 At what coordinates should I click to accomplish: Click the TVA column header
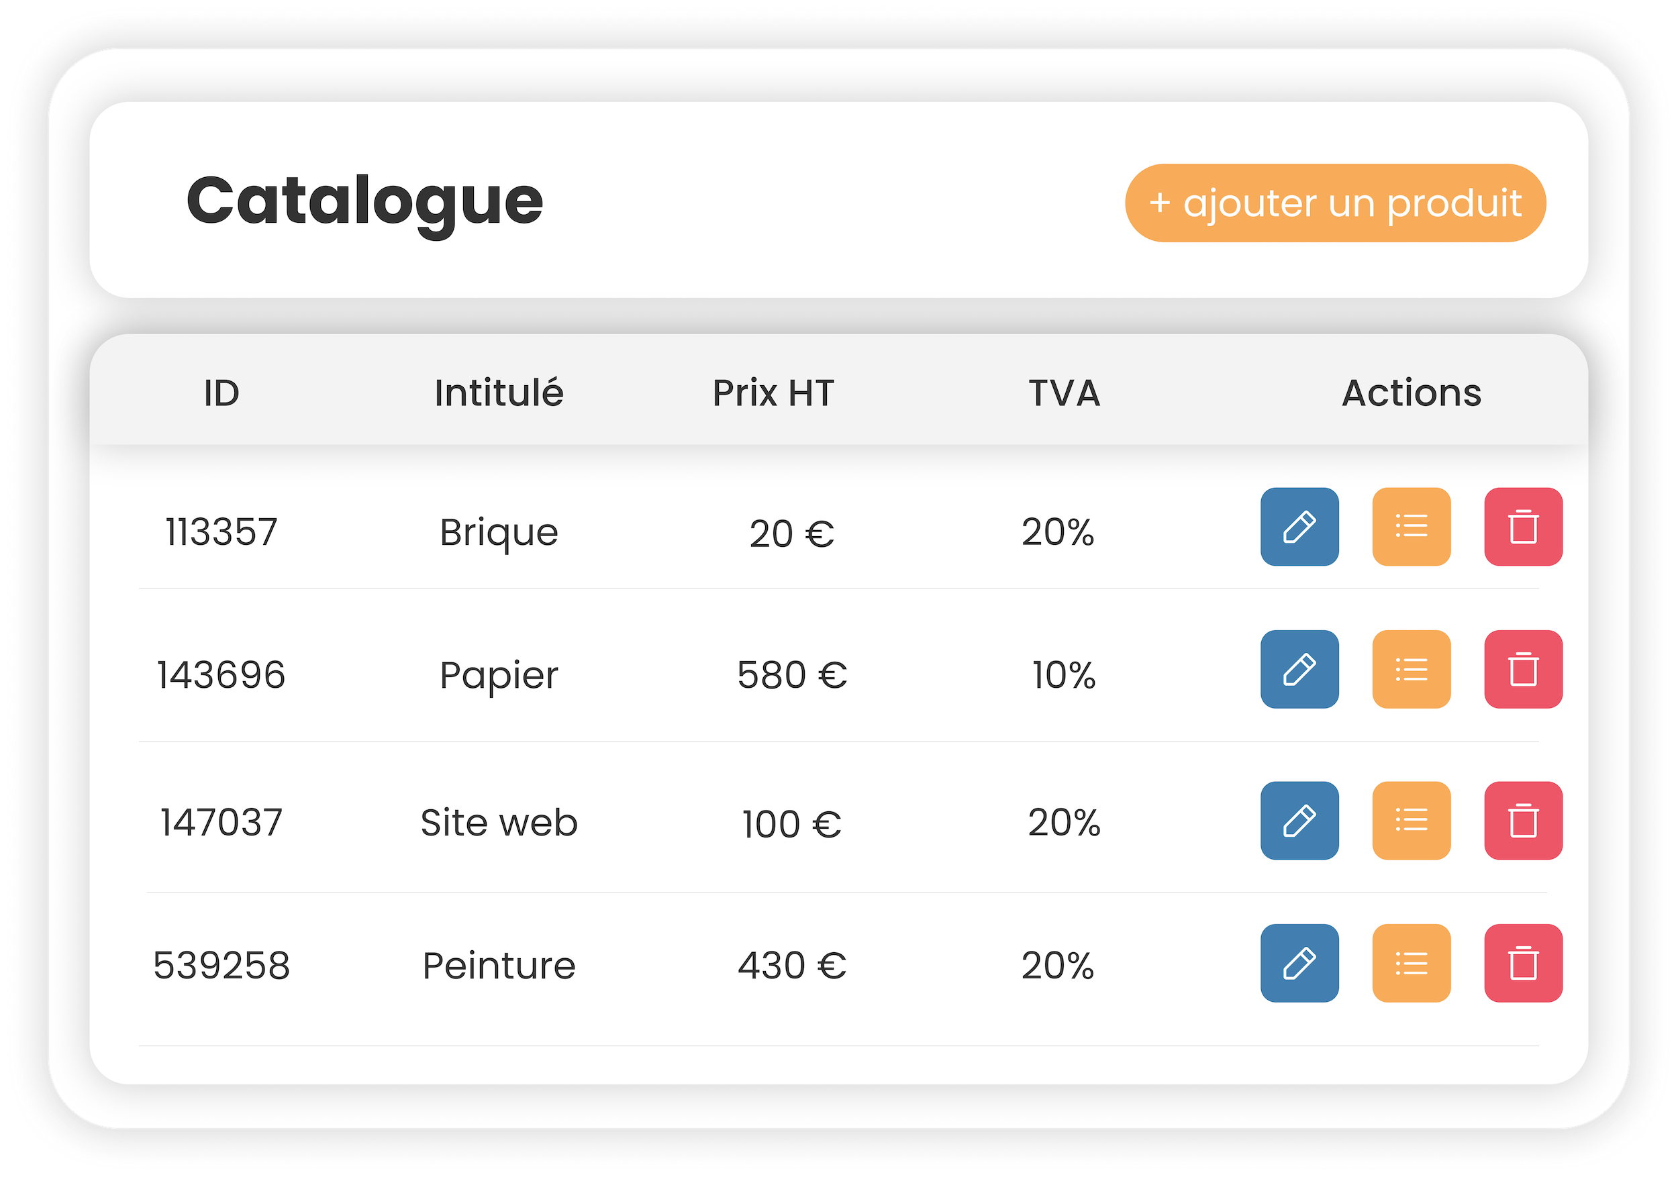point(1064,393)
